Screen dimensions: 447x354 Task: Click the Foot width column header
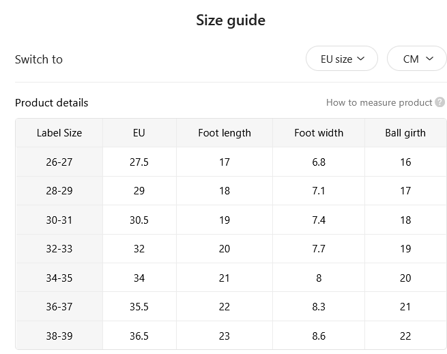(319, 133)
